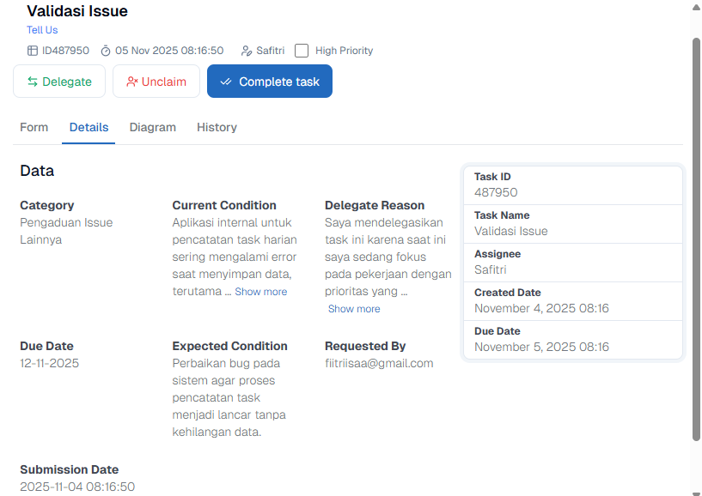Click the double-check icon in Complete task
This screenshot has width=702, height=496.
226,82
